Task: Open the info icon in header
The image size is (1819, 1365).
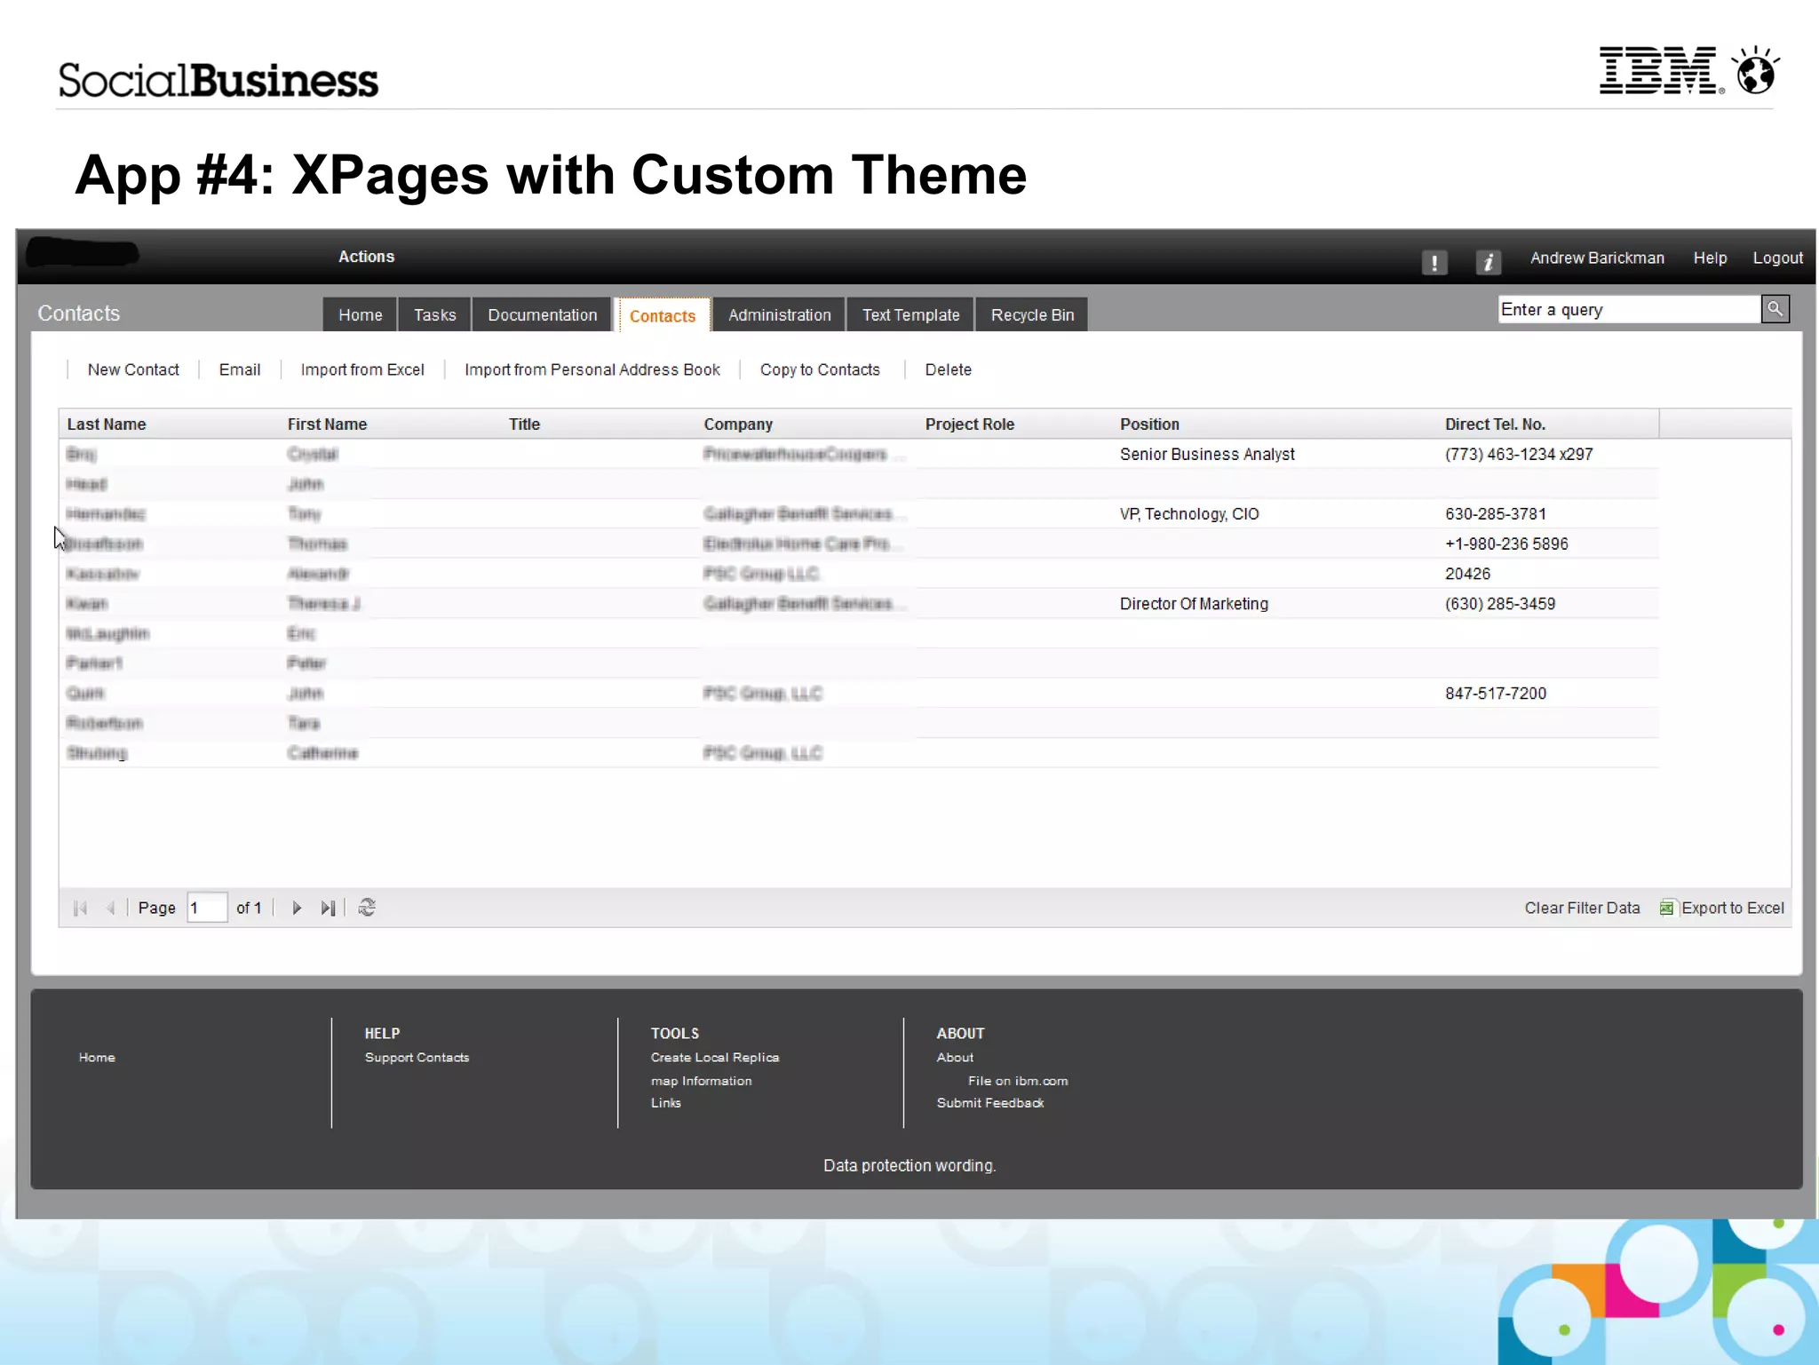Action: click(1489, 261)
